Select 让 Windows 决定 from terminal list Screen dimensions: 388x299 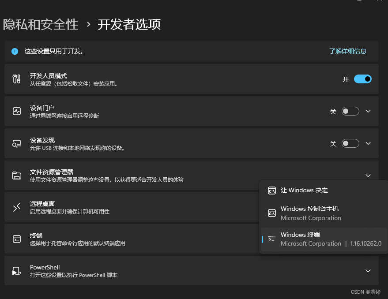pyautogui.click(x=304, y=191)
